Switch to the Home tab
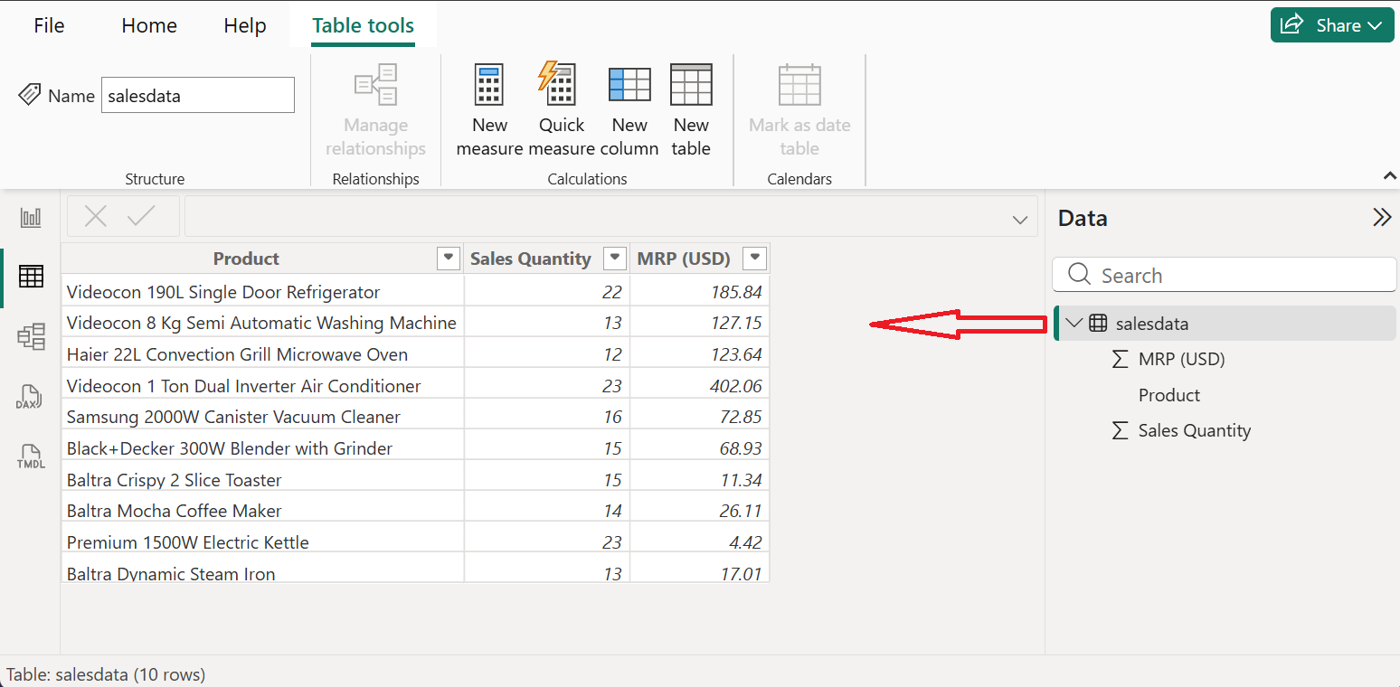This screenshot has width=1400, height=687. pos(149,25)
